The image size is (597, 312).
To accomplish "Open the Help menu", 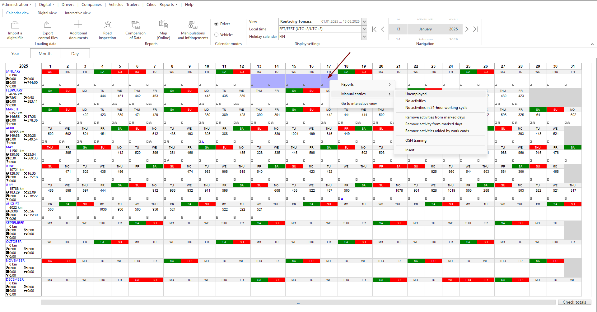I will [x=191, y=5].
